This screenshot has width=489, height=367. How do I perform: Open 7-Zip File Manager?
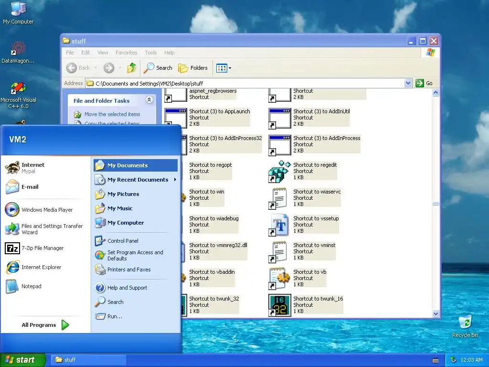[x=34, y=248]
